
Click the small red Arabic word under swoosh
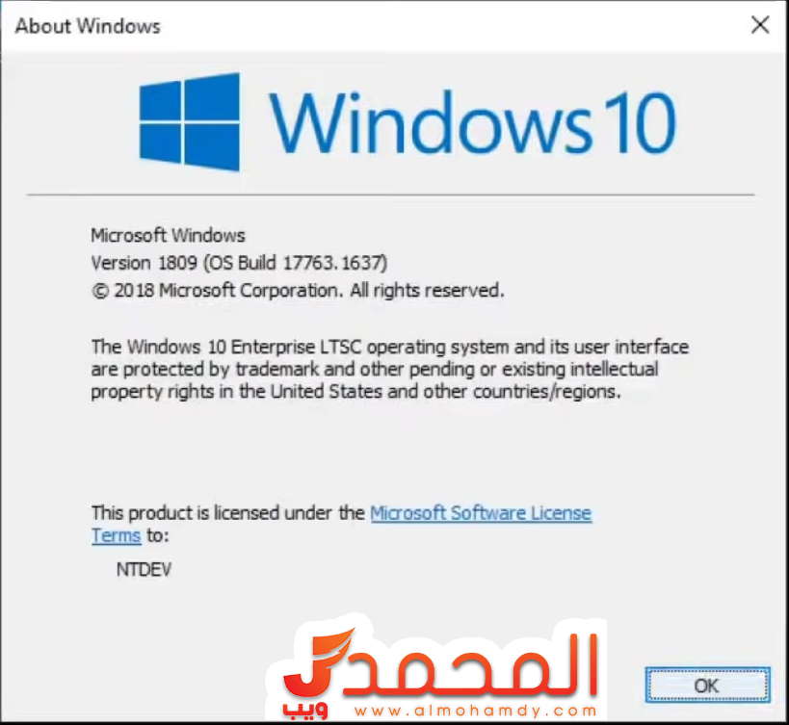(305, 709)
